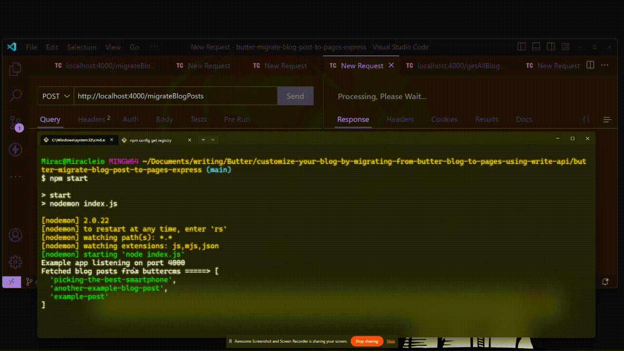Open the POST method dropdown
The height and width of the screenshot is (351, 624).
pos(56,96)
